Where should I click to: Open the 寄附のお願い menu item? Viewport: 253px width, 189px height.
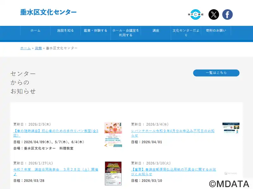[x=216, y=31]
